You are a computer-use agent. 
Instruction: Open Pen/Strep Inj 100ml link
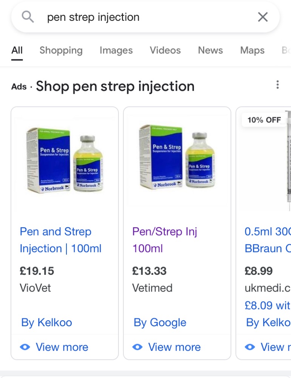click(x=165, y=240)
